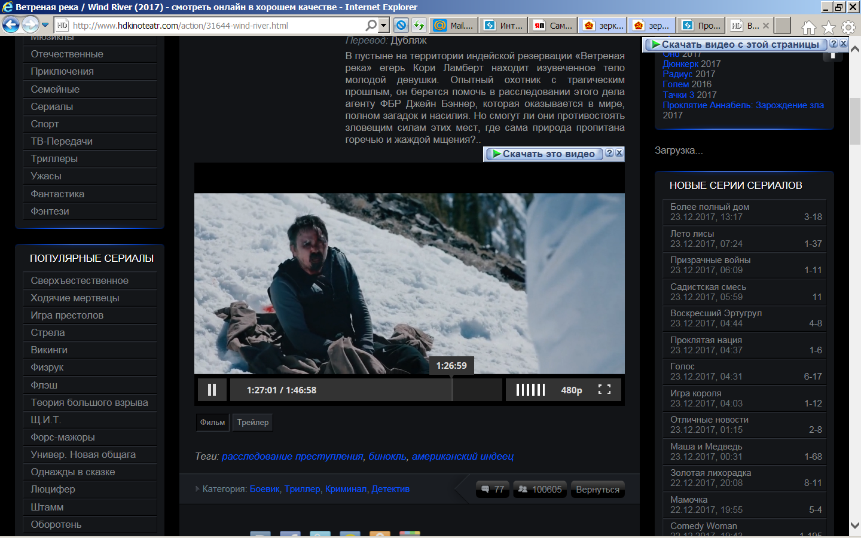Screen dimensions: 861x538
Task: Open the 480p quality selector
Action: [x=571, y=390]
